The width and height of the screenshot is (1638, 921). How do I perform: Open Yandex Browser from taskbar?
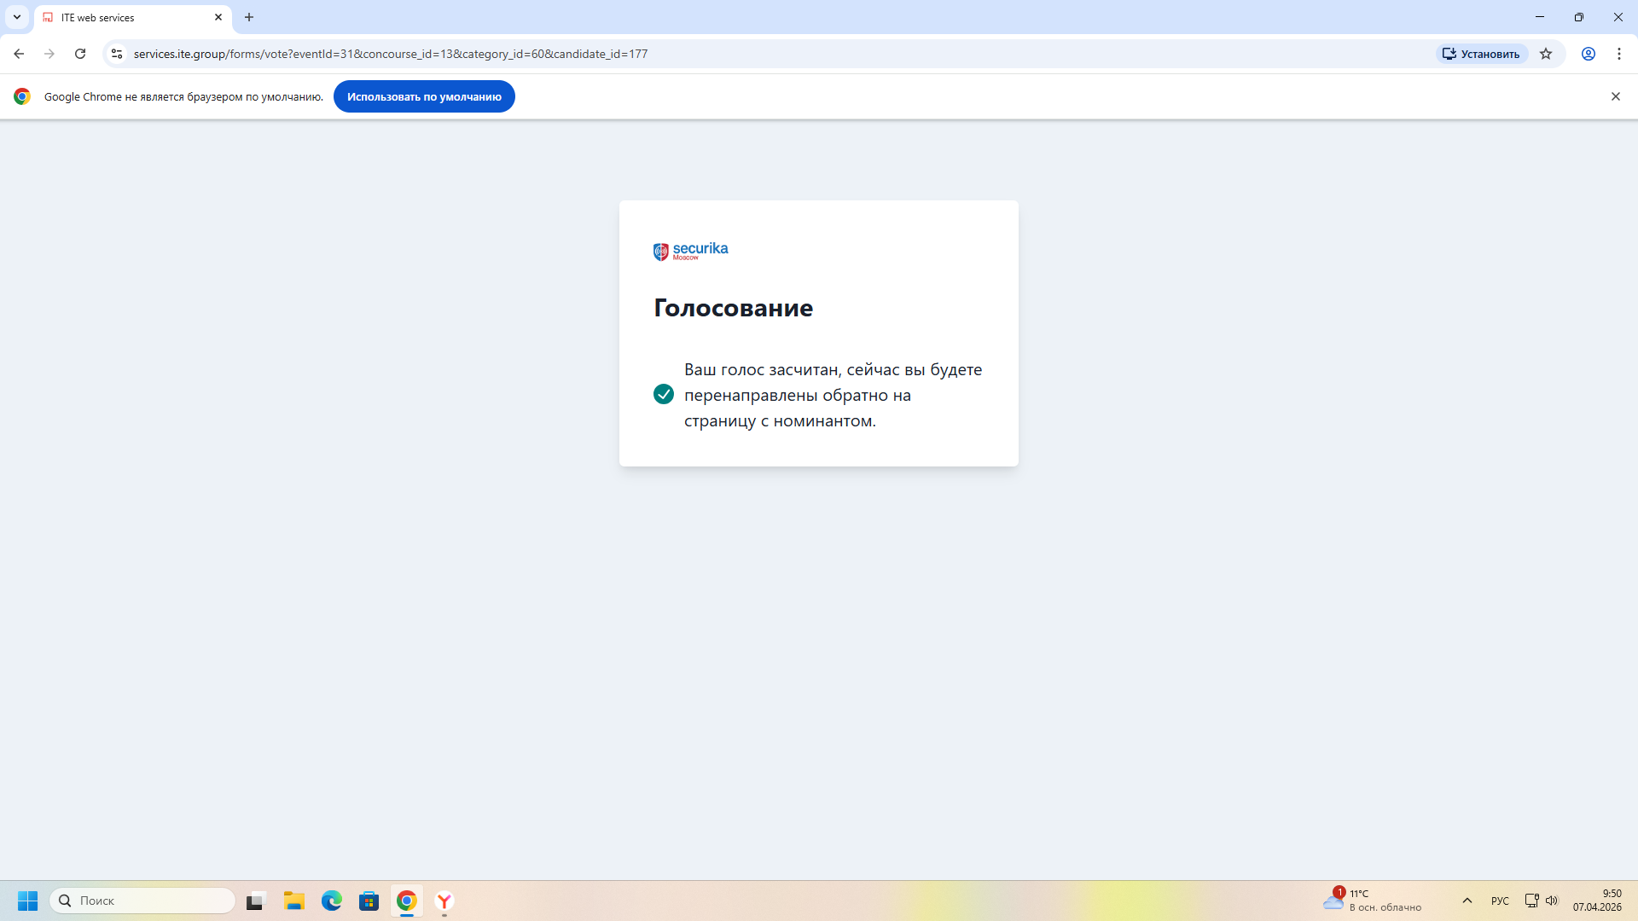pos(444,901)
